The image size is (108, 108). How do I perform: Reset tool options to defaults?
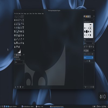(23, 87)
